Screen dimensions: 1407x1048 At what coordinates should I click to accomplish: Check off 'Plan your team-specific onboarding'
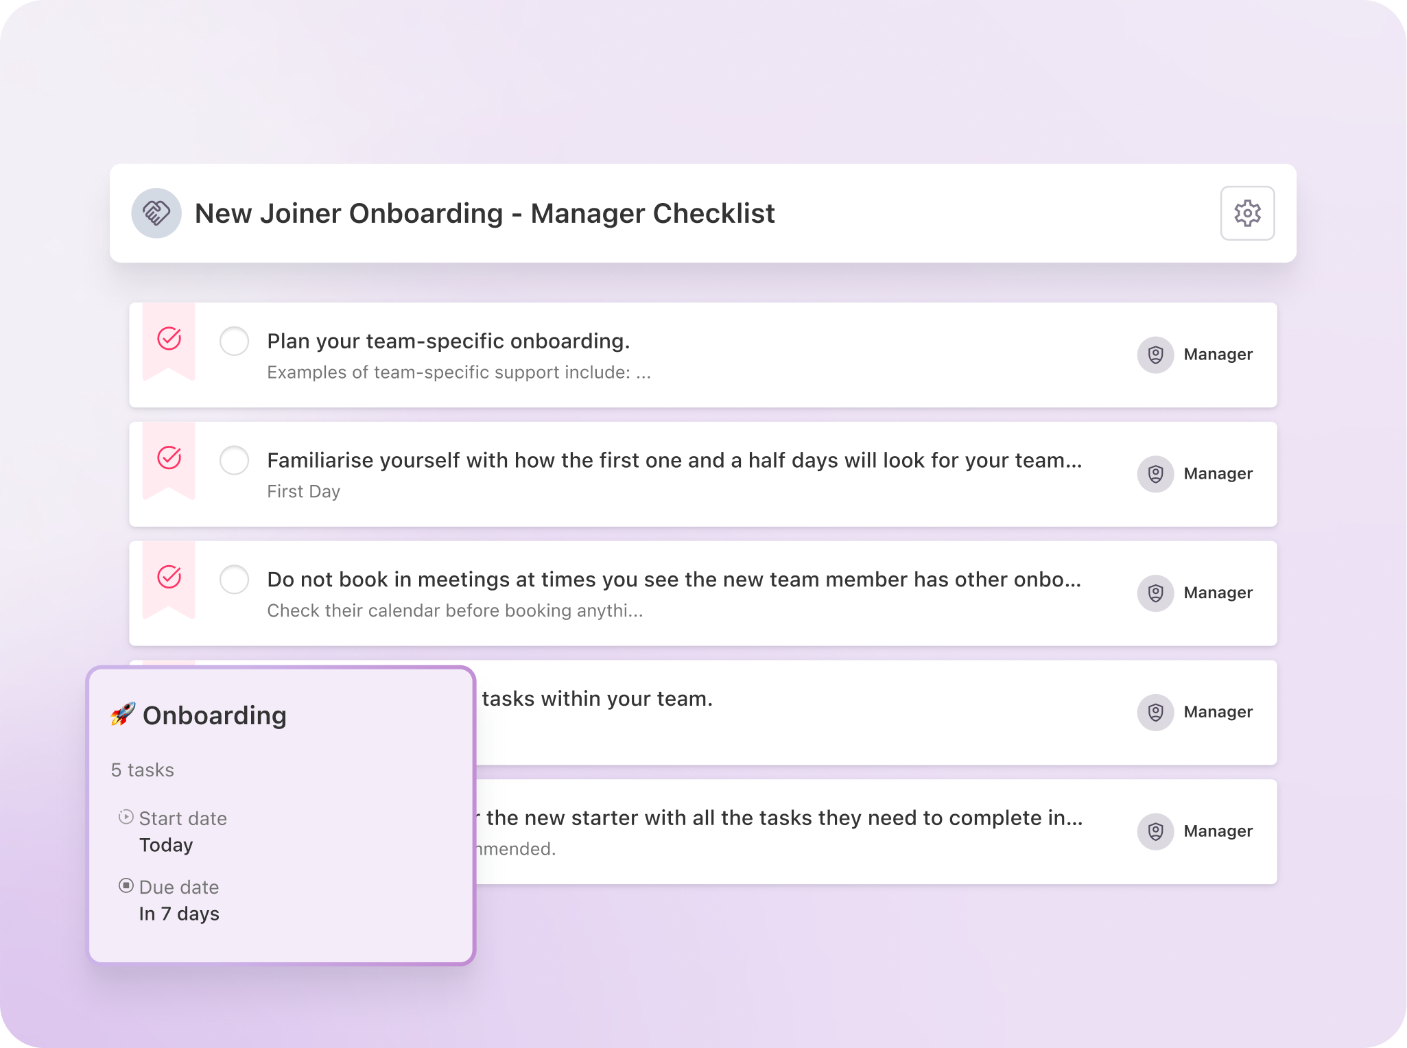[234, 341]
